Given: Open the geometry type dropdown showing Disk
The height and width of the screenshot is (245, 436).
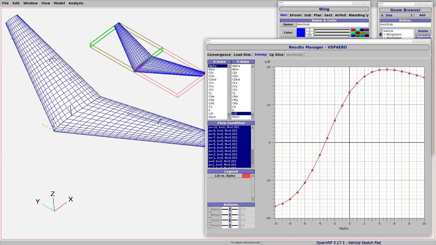Looking at the screenshot, I should 396,15.
